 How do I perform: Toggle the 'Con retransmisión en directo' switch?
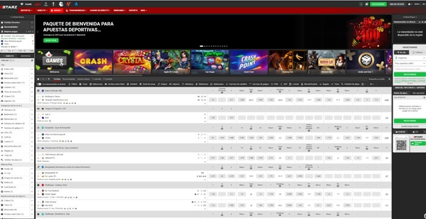click(x=39, y=84)
